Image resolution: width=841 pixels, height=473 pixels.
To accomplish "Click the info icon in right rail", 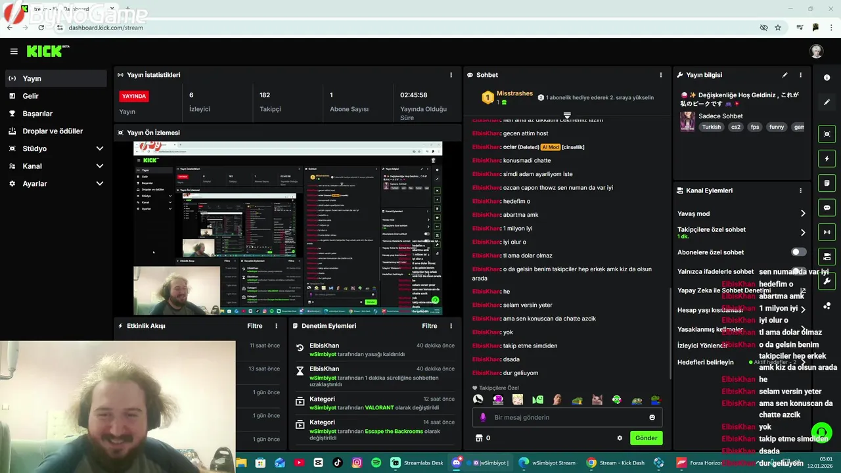I will (827, 78).
